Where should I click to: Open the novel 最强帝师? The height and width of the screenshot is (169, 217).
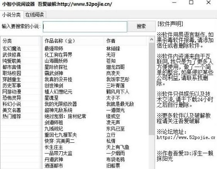point(54,49)
